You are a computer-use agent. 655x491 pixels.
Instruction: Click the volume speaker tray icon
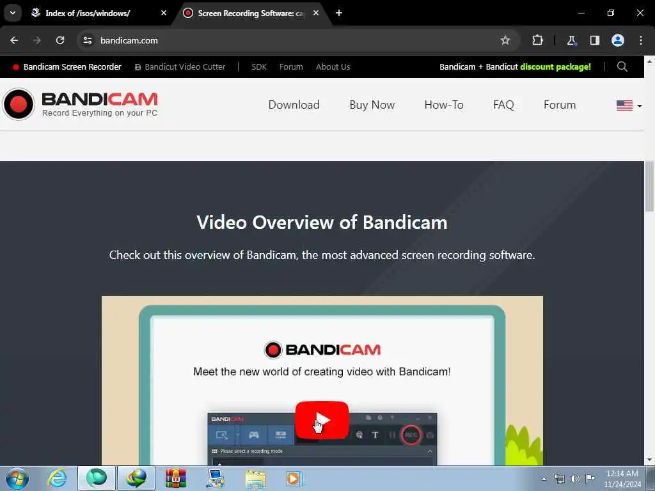coord(575,479)
